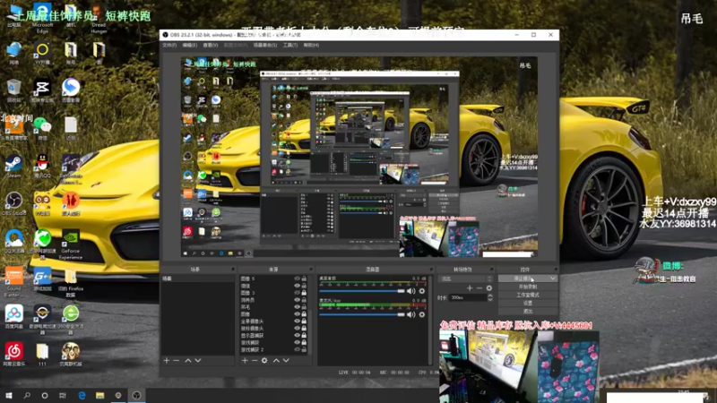Toggle visibility of 游戏捕获 2 source
717x403 pixels.
pos(297,349)
